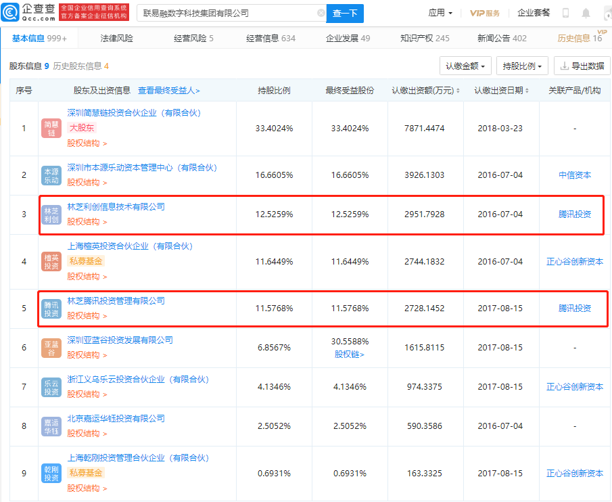Viewport: 612px width, 502px height.
Task: Click the 腾讯投资 company avatar icon
Action: [x=51, y=309]
